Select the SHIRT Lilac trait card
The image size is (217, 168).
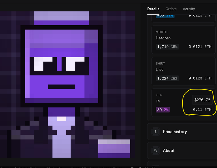tap(183, 71)
